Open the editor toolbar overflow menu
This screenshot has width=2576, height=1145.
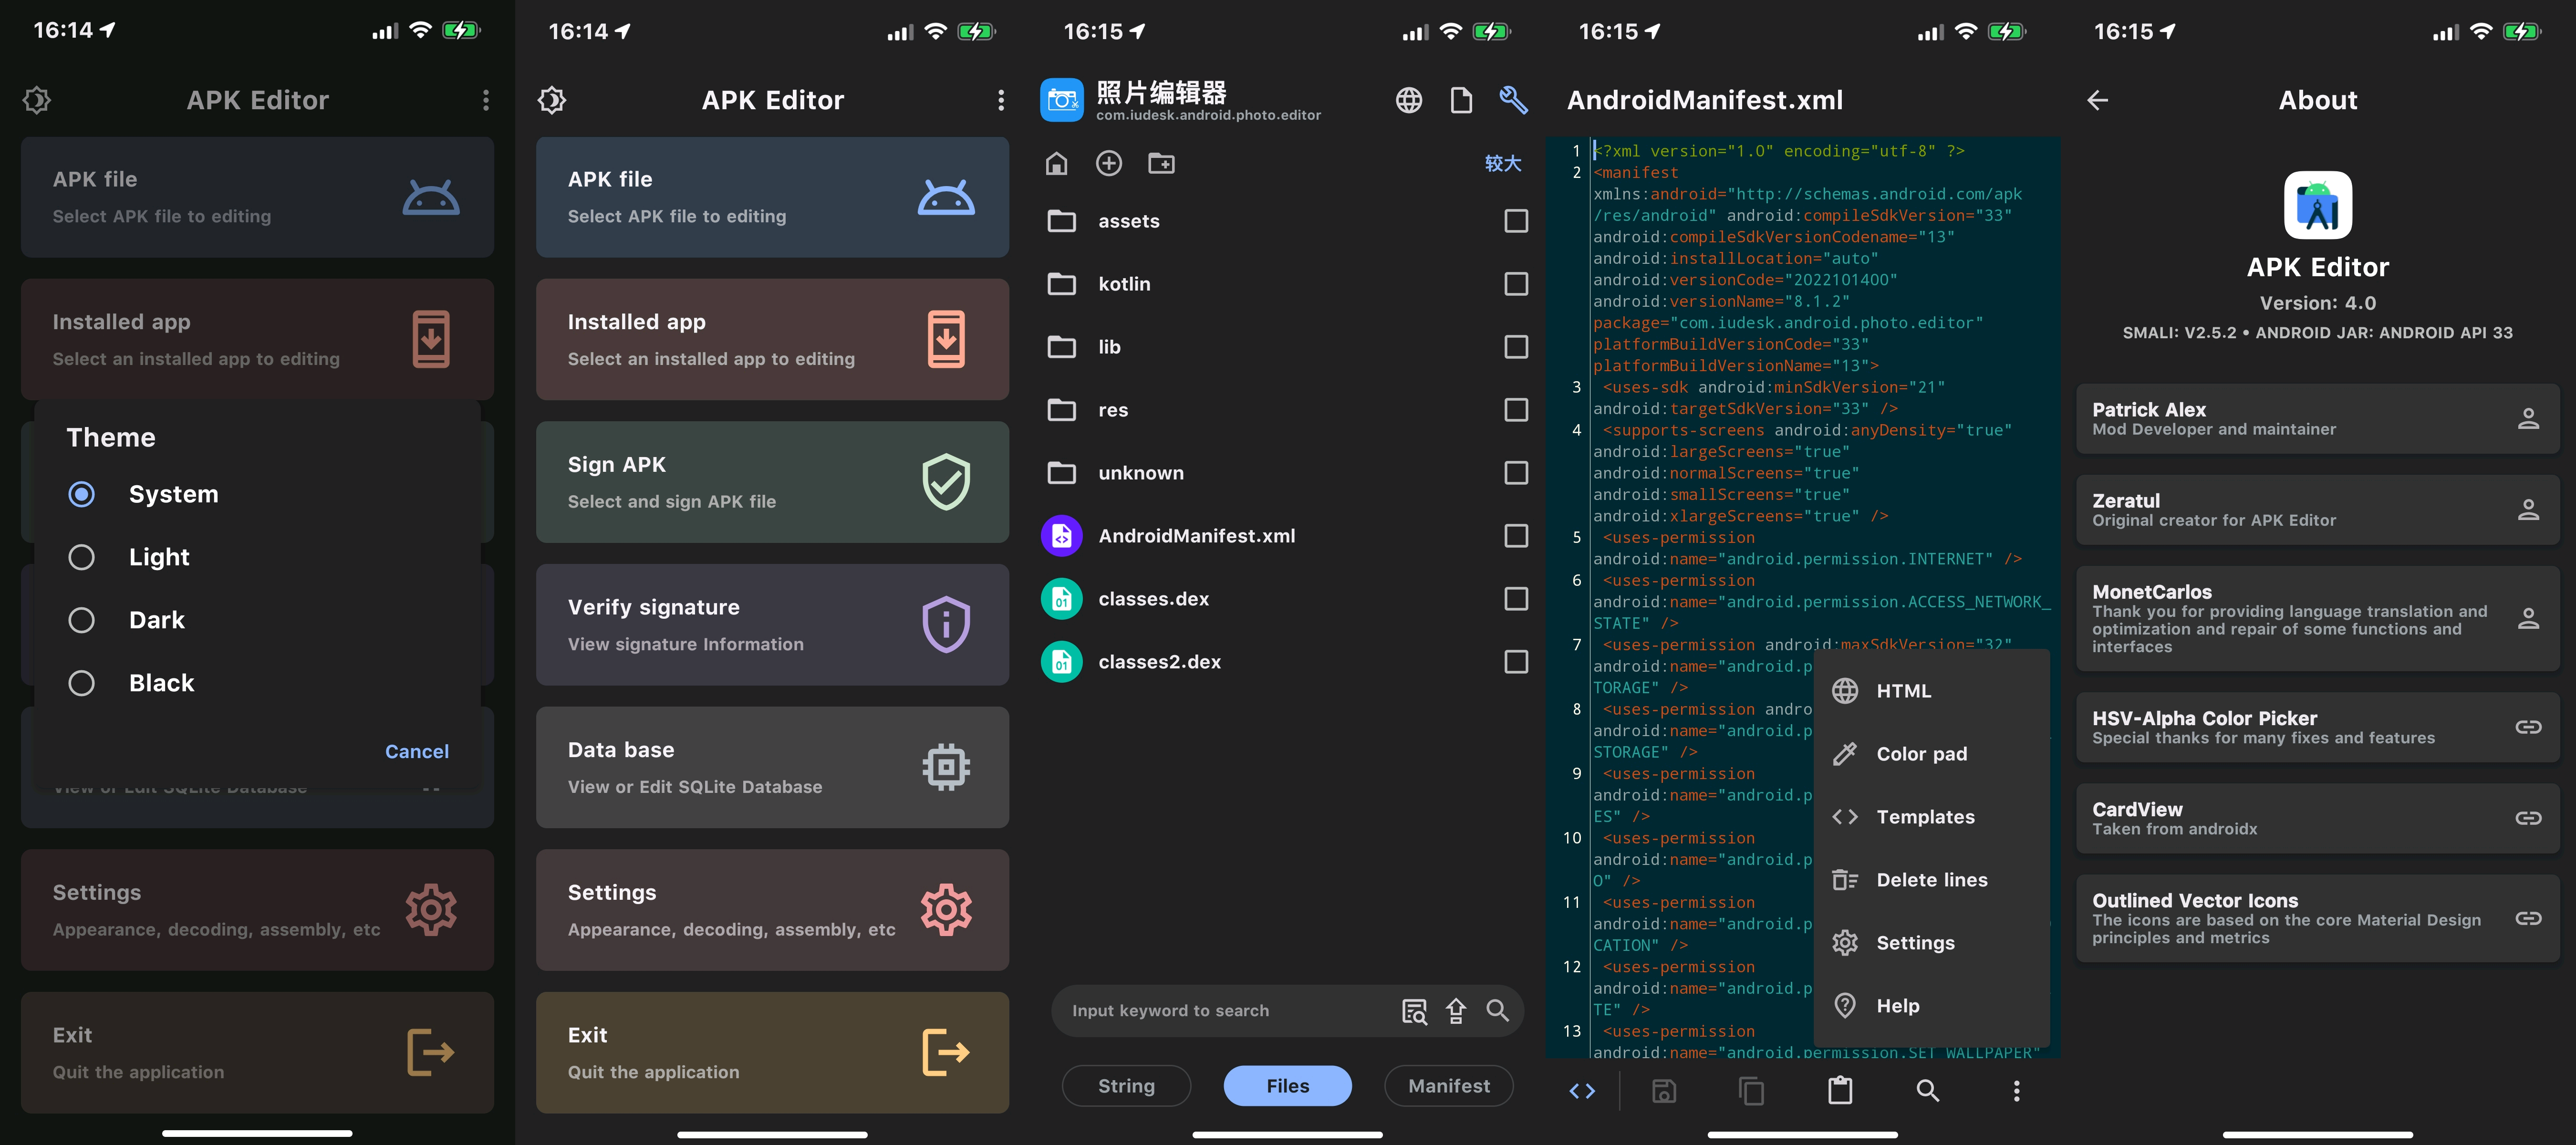click(2016, 1091)
